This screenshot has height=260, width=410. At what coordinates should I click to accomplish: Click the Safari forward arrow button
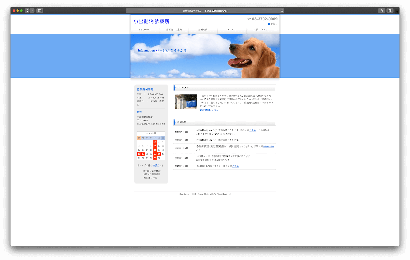[x=32, y=11]
